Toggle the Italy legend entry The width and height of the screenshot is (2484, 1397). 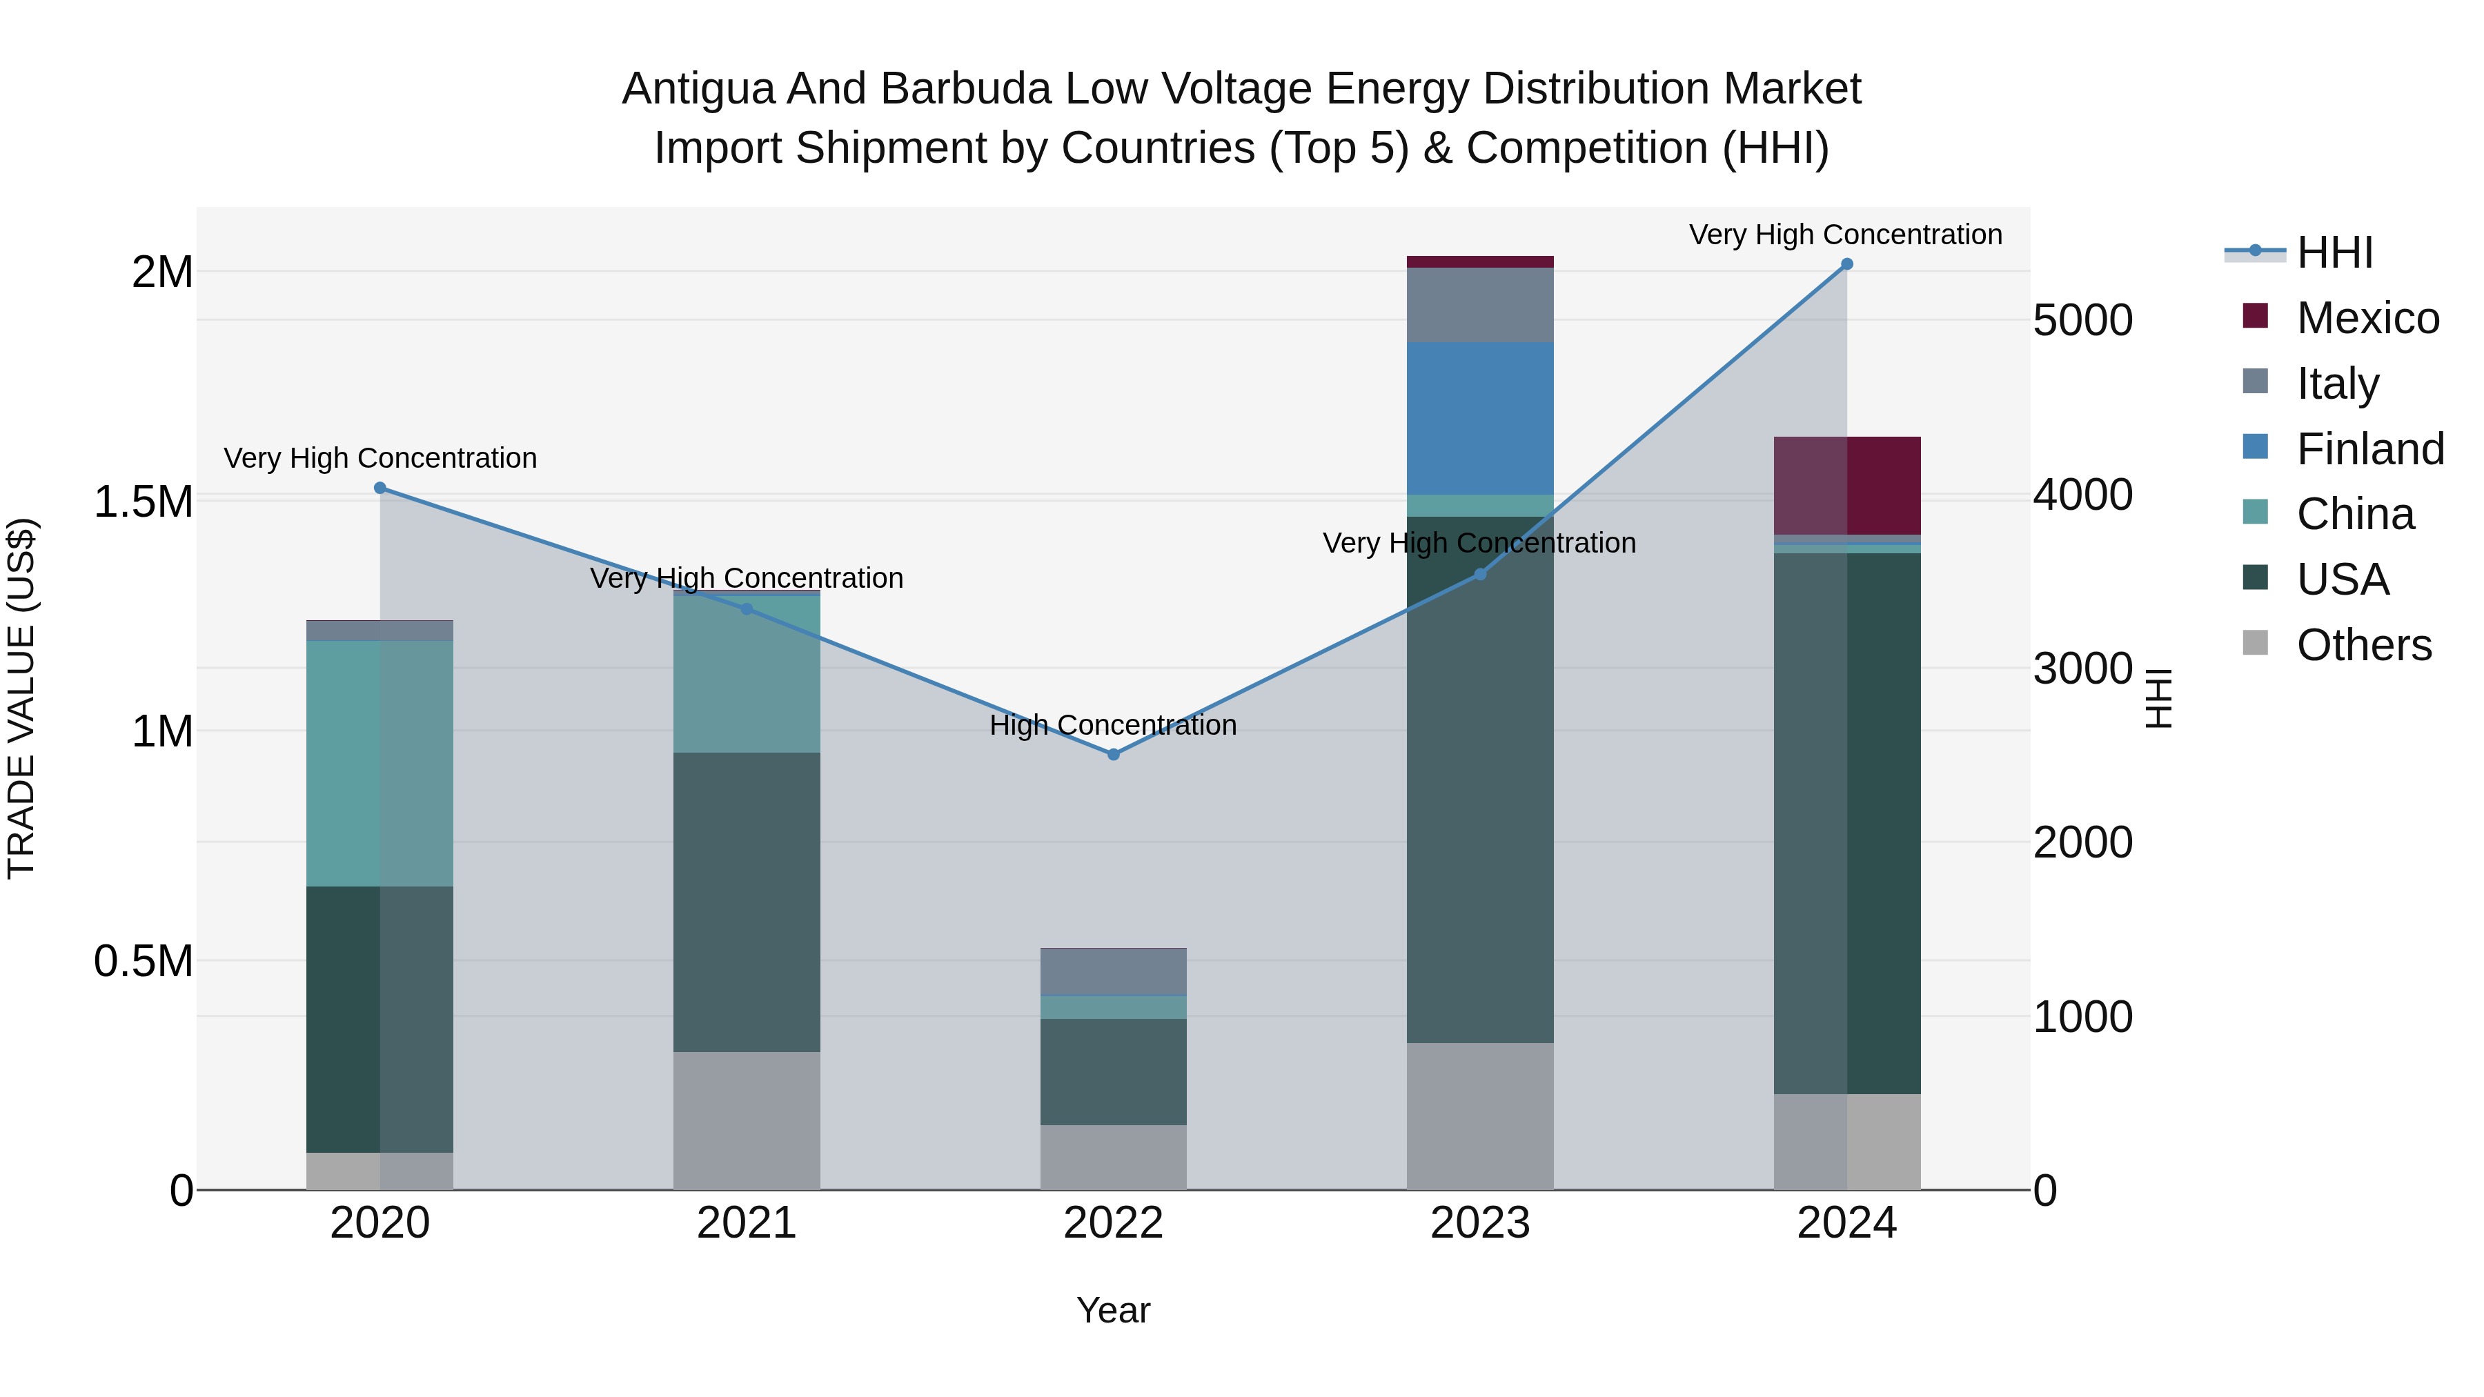[x=2312, y=383]
